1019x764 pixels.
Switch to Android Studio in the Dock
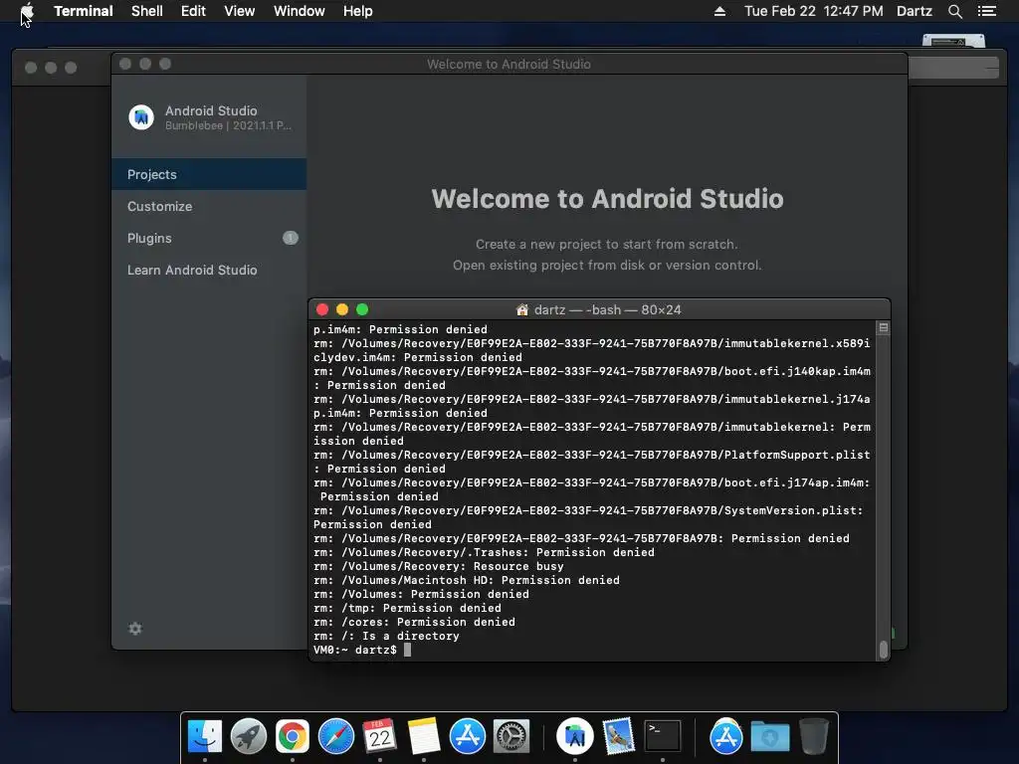[x=574, y=736]
